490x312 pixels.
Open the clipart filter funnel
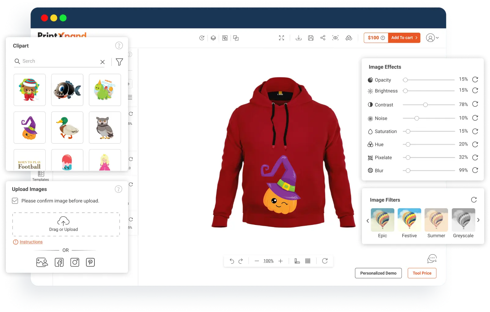pos(120,62)
